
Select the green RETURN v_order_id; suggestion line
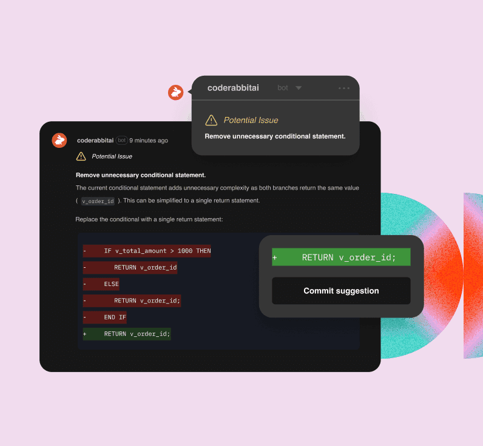click(x=341, y=257)
